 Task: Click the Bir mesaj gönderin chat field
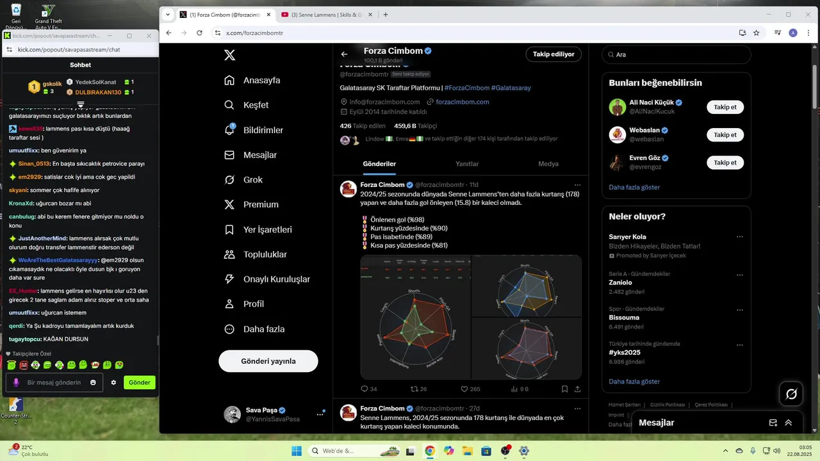coord(54,383)
